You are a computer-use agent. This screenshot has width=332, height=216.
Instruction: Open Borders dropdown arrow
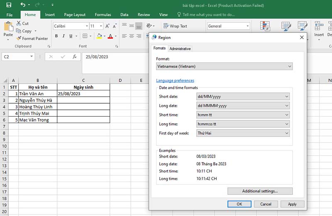point(90,36)
